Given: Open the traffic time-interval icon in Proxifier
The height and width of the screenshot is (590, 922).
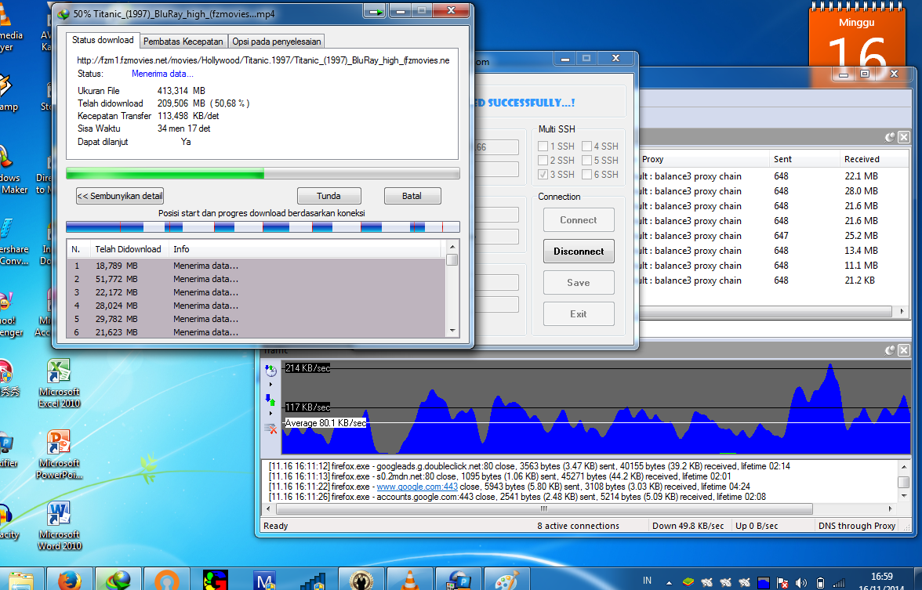Looking at the screenshot, I should coord(270,370).
